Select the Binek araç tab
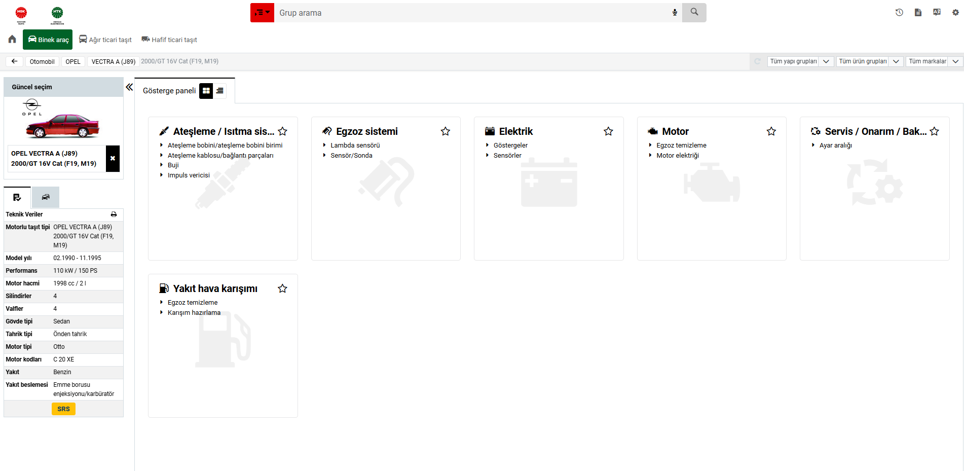Screen dimensions: 964x471 pyautogui.click(x=48, y=40)
